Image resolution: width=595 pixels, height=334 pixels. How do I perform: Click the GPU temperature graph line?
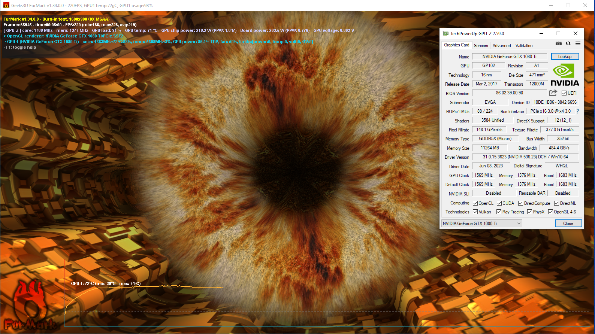[x=150, y=287]
